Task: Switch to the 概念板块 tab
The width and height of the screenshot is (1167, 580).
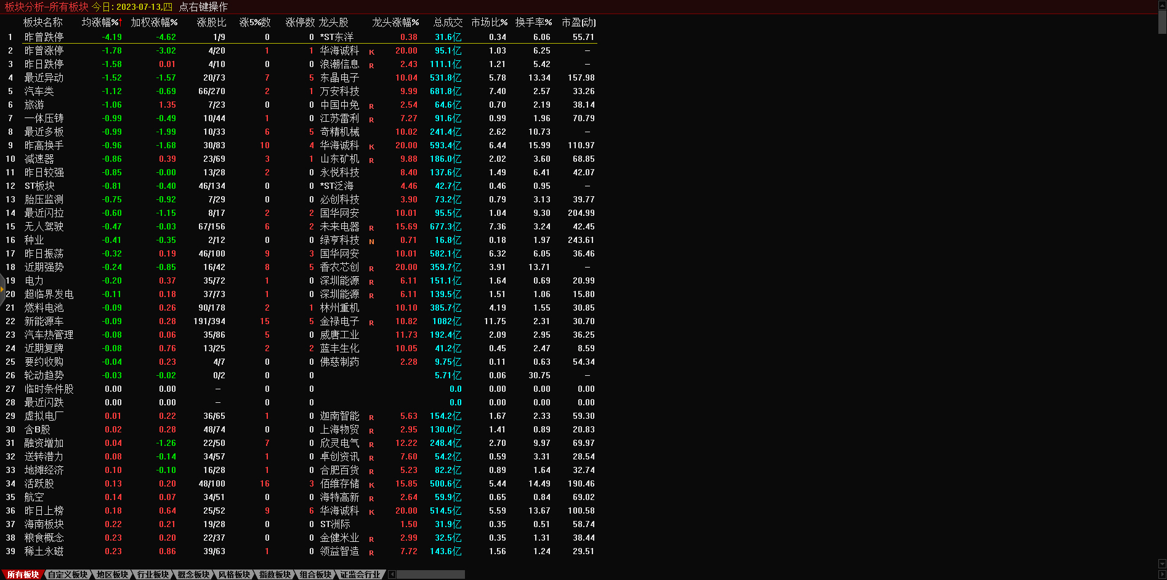Action: (x=193, y=574)
